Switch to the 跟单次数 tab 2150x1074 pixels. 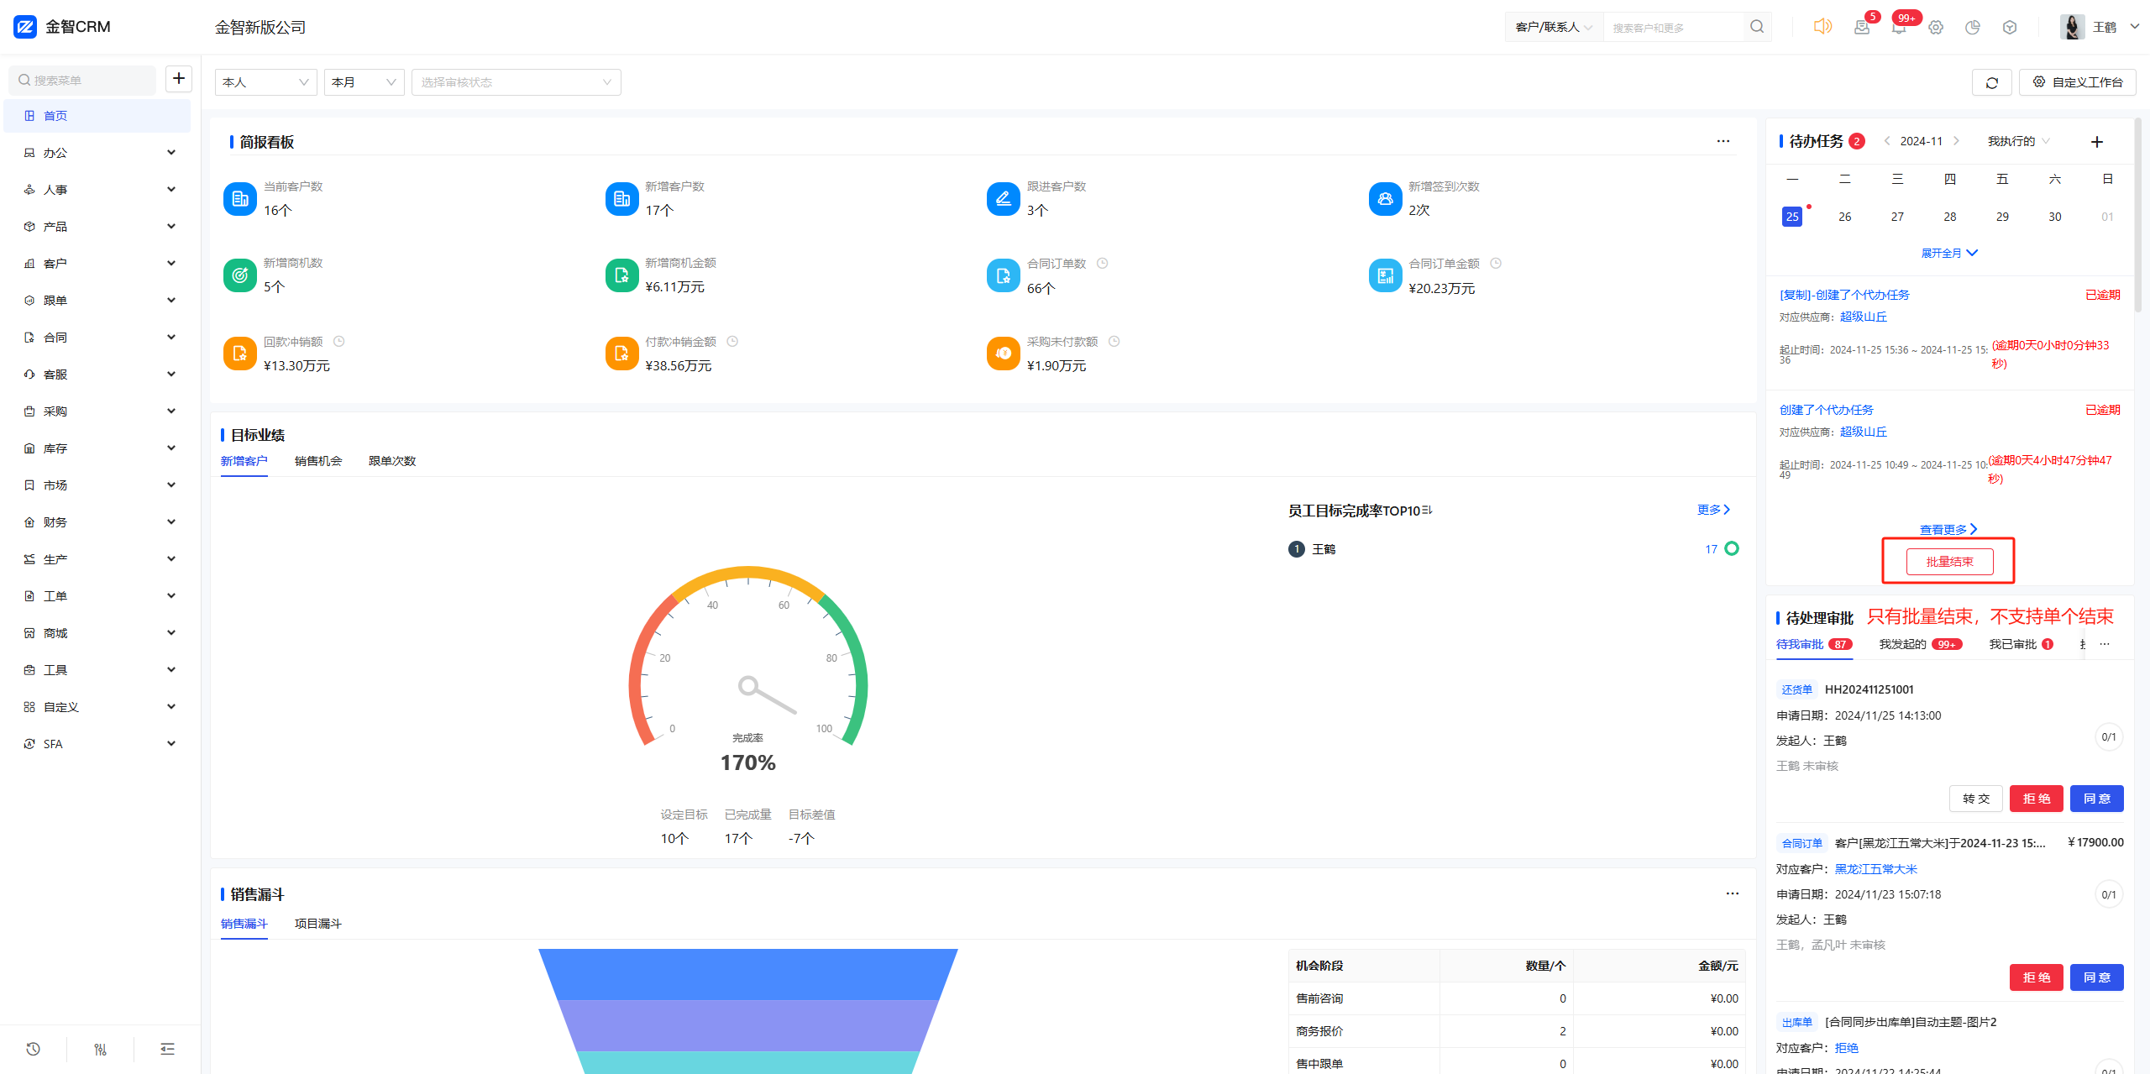(x=392, y=461)
